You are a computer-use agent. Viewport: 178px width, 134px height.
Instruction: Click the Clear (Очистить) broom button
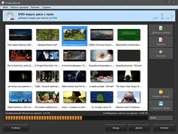click(x=161, y=53)
